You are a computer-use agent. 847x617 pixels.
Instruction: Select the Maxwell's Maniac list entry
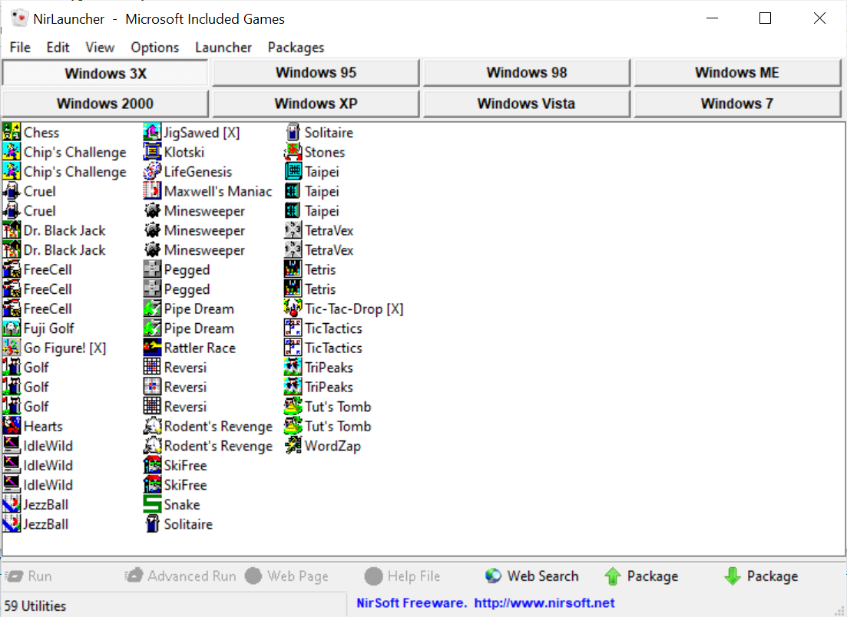tap(208, 191)
